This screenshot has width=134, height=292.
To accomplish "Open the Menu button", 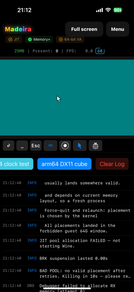I will click(x=118, y=29).
